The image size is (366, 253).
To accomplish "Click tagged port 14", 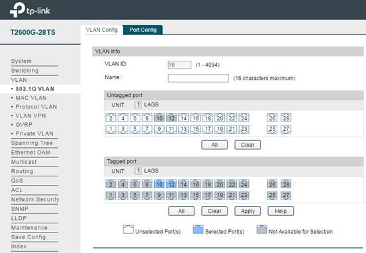I will coord(183,184).
